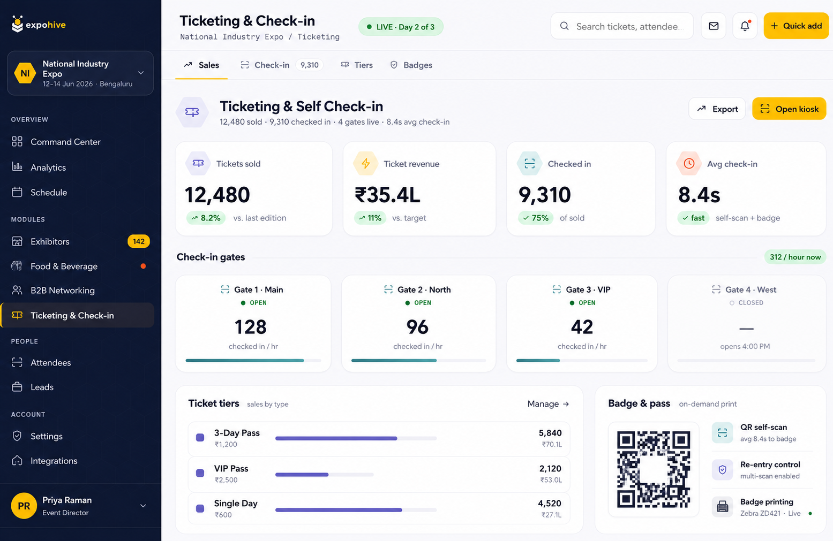Click the Ticket revenue lightning icon
This screenshot has height=541, width=833.
tap(365, 164)
